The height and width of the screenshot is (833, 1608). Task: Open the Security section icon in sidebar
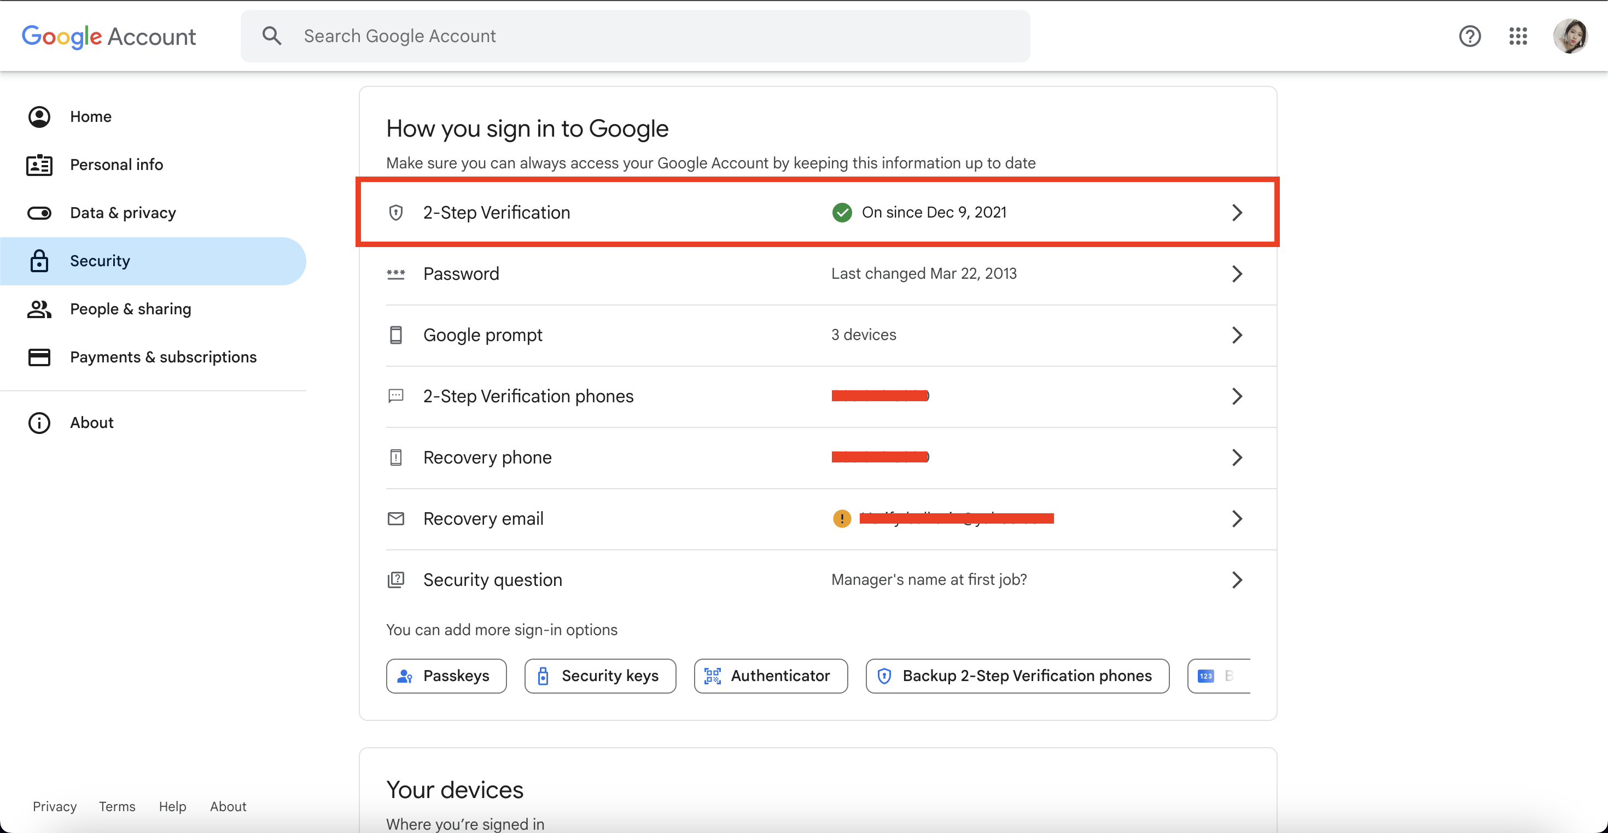point(39,261)
